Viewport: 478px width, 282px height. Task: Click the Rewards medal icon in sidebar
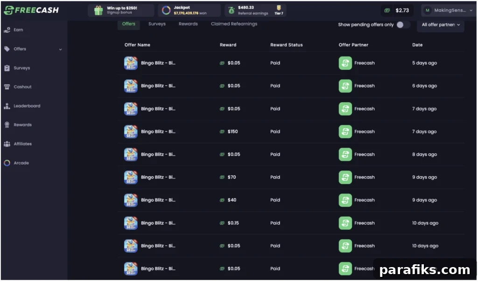pos(7,125)
